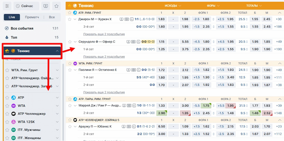Click Показать еще 2 подсобытия under Серундоло match

[x=104, y=57]
